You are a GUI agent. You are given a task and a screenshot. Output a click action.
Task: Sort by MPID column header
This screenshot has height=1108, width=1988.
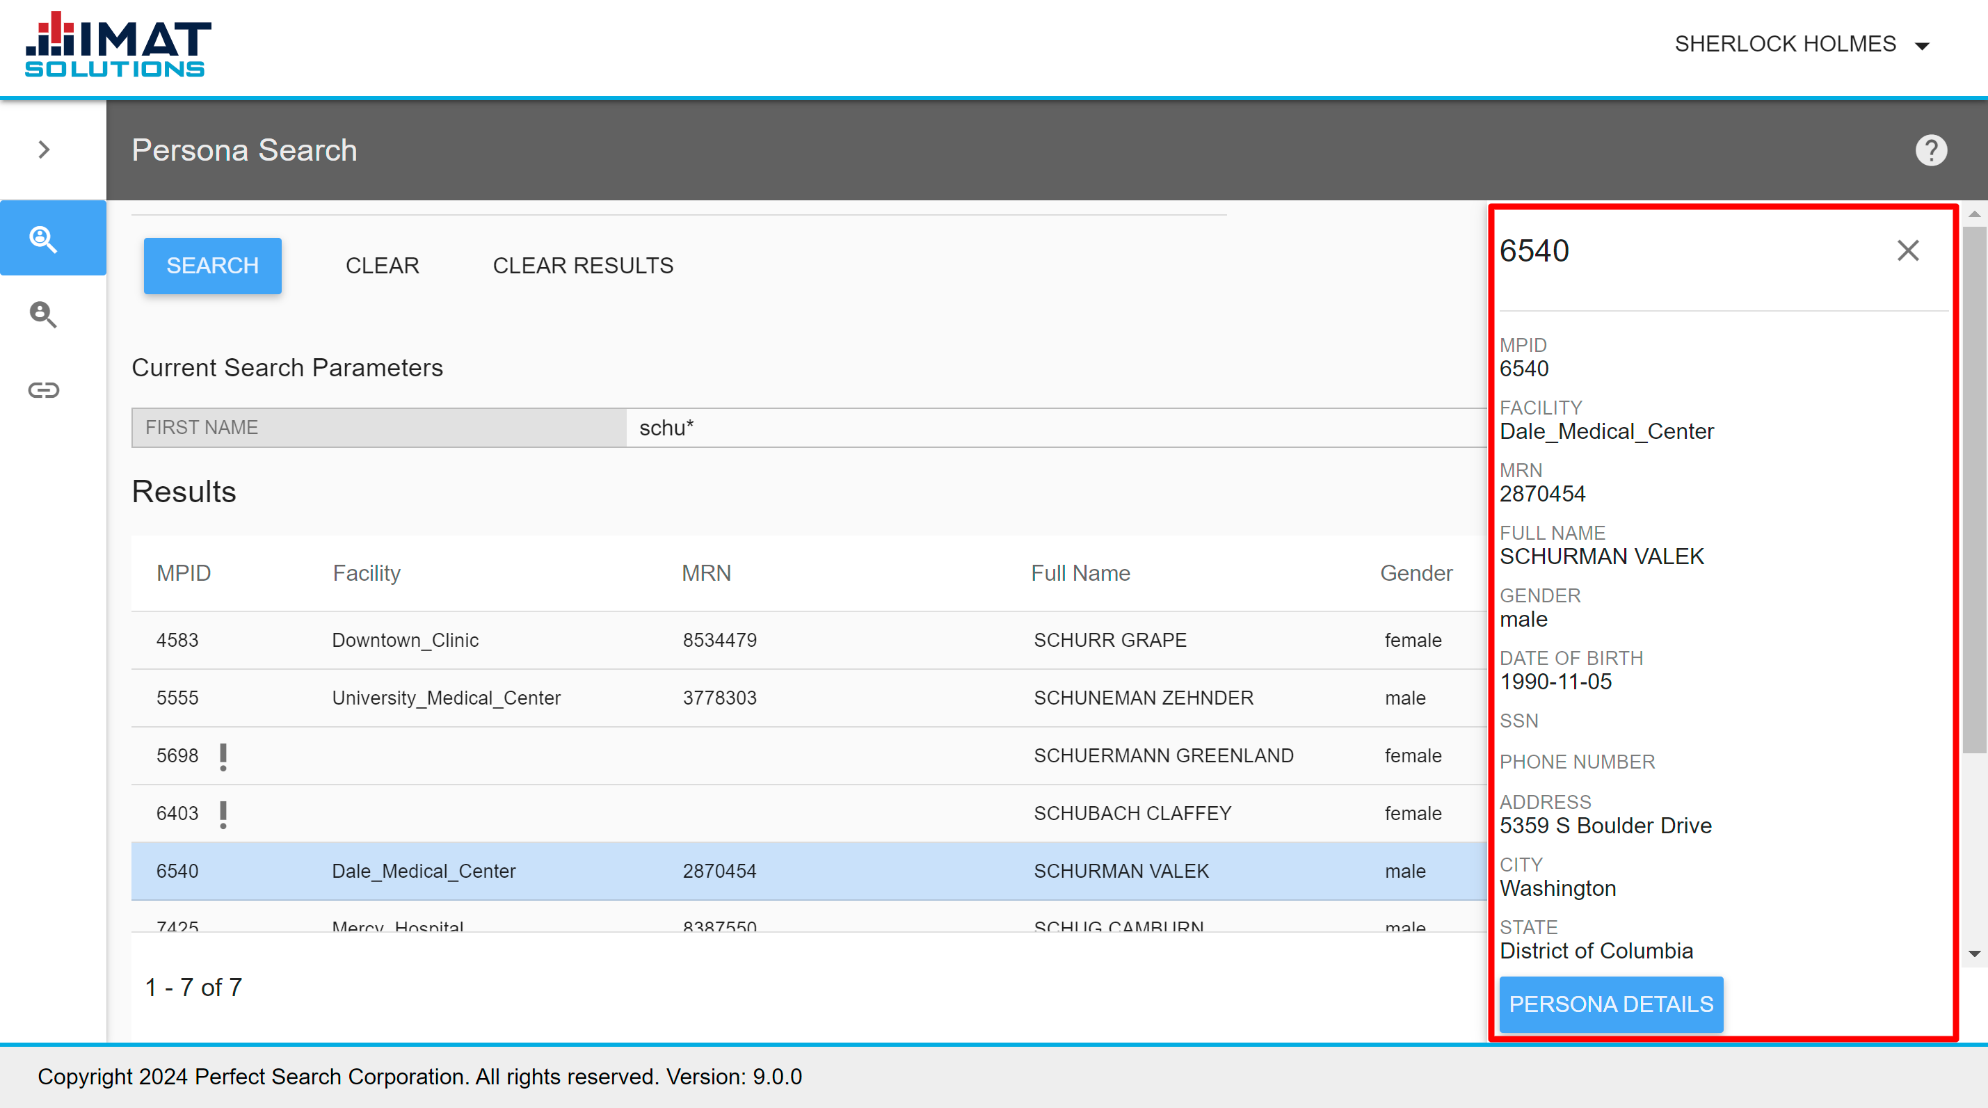tap(184, 573)
